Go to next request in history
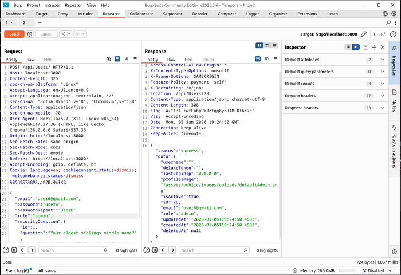Viewport: 401px width, 275px height. point(78,34)
